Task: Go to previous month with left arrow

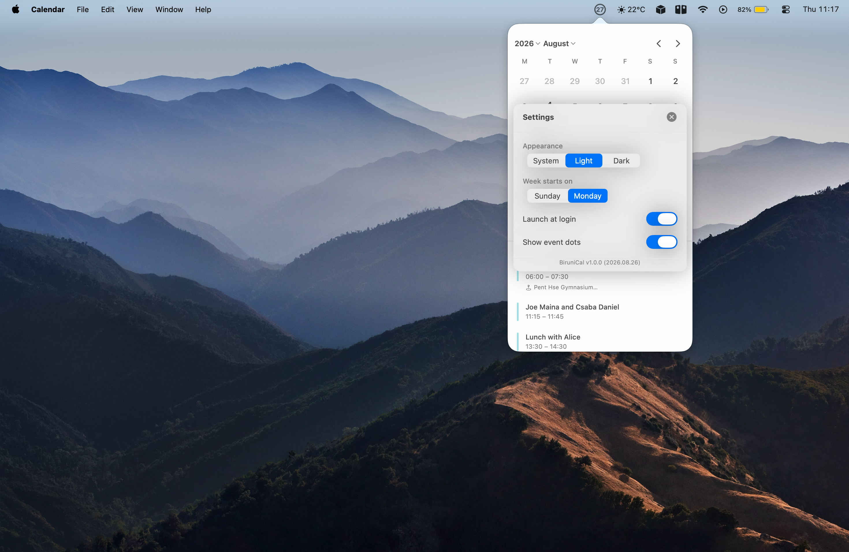Action: tap(658, 44)
